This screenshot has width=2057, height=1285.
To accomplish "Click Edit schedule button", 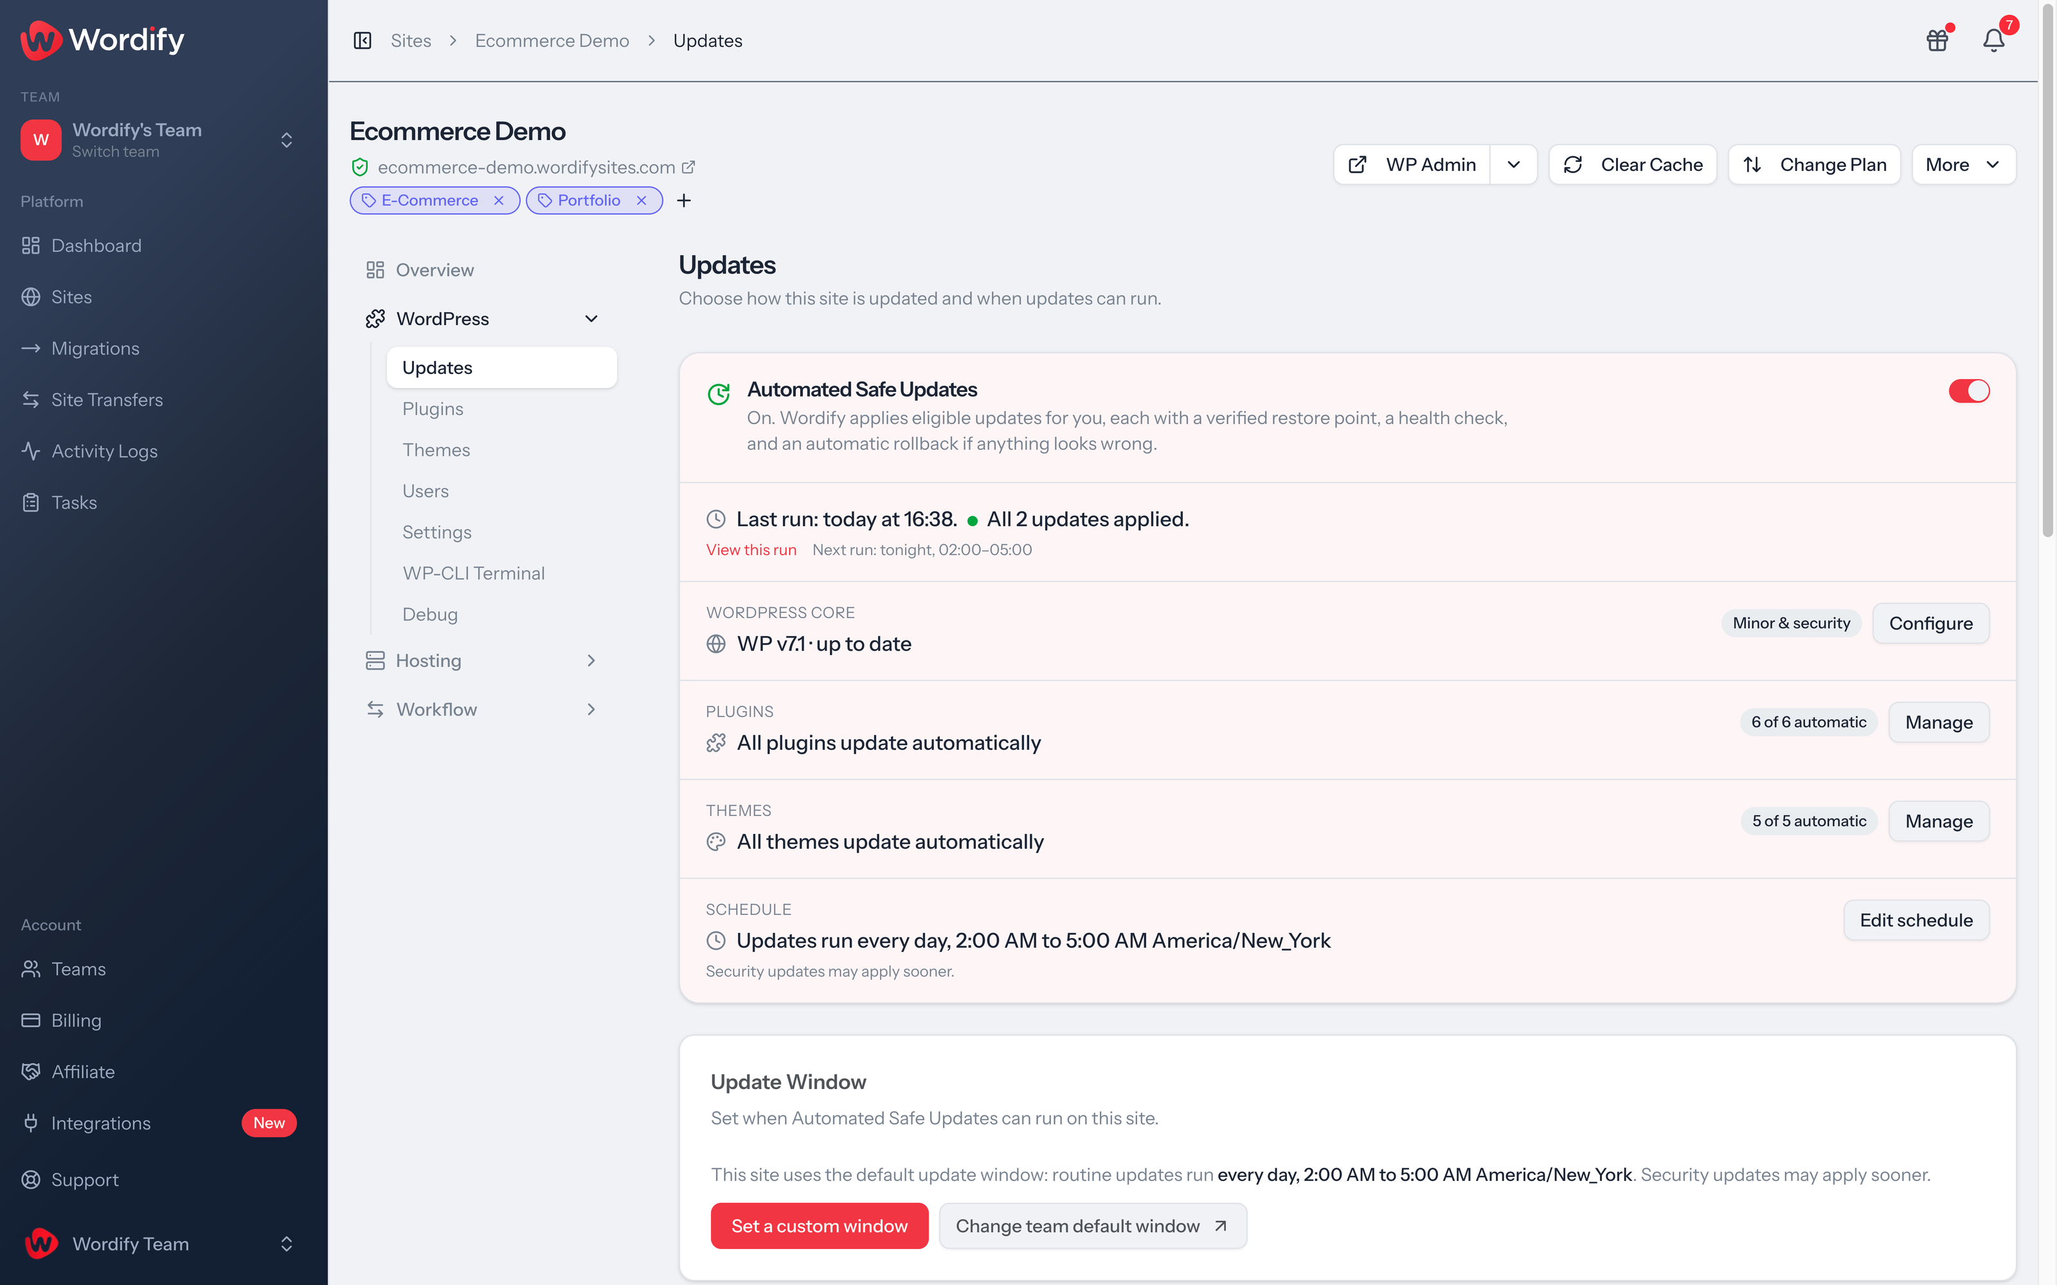I will pos(1916,921).
